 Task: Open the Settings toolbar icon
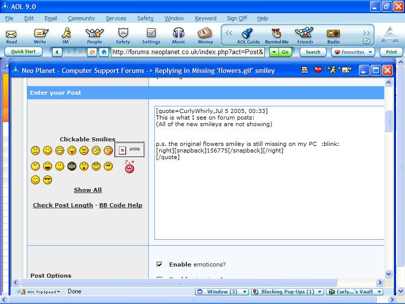(x=151, y=36)
